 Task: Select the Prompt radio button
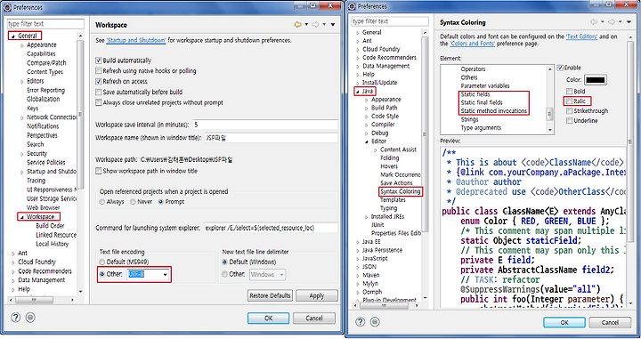[x=160, y=202]
